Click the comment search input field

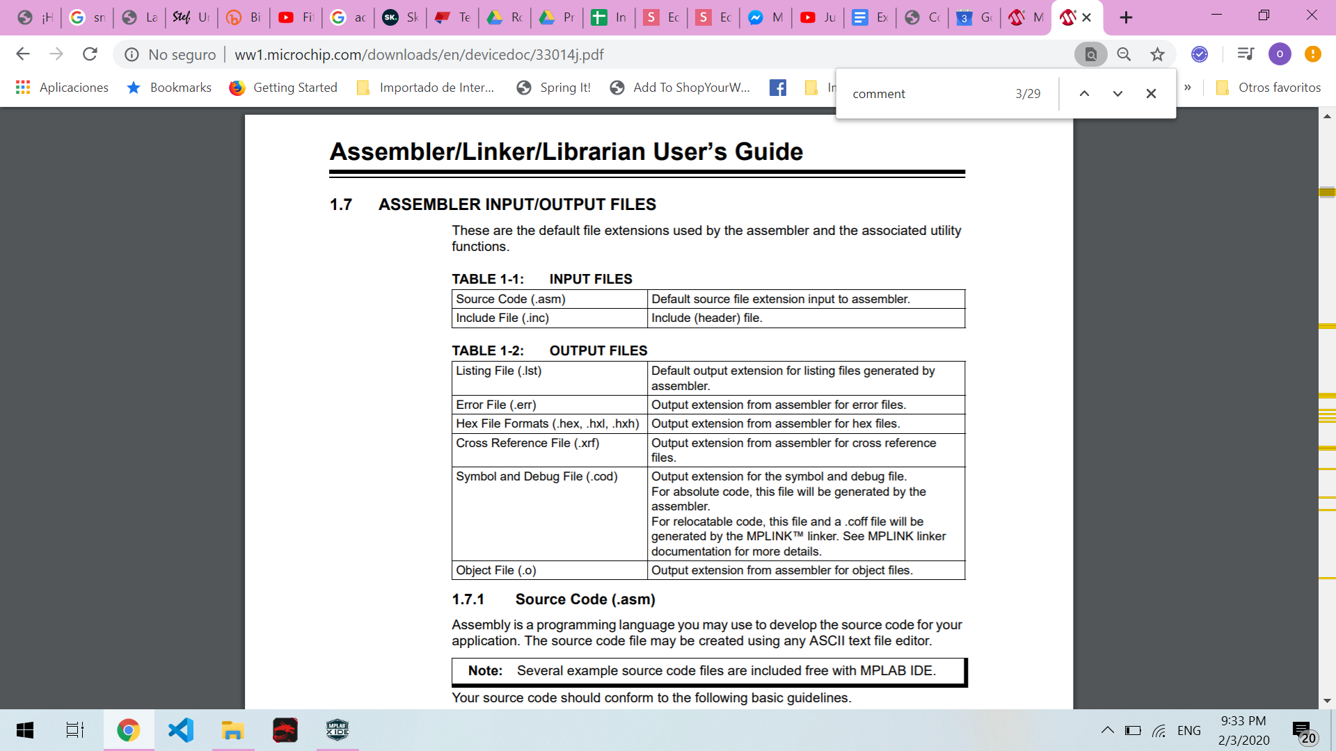(x=925, y=94)
